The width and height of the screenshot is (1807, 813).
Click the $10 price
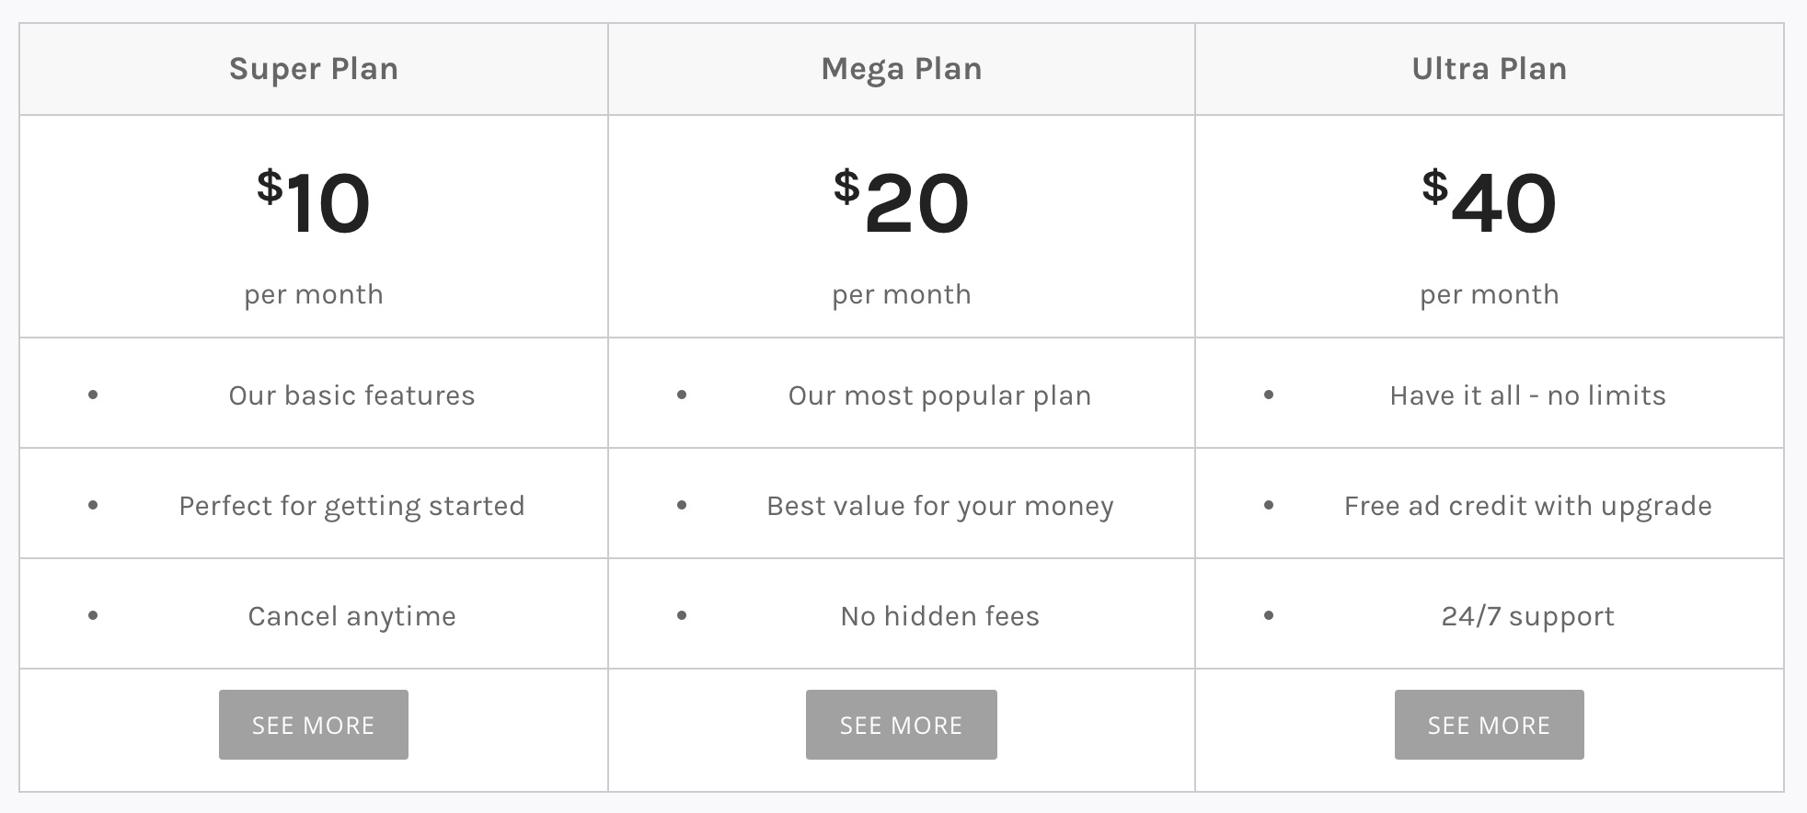(314, 201)
